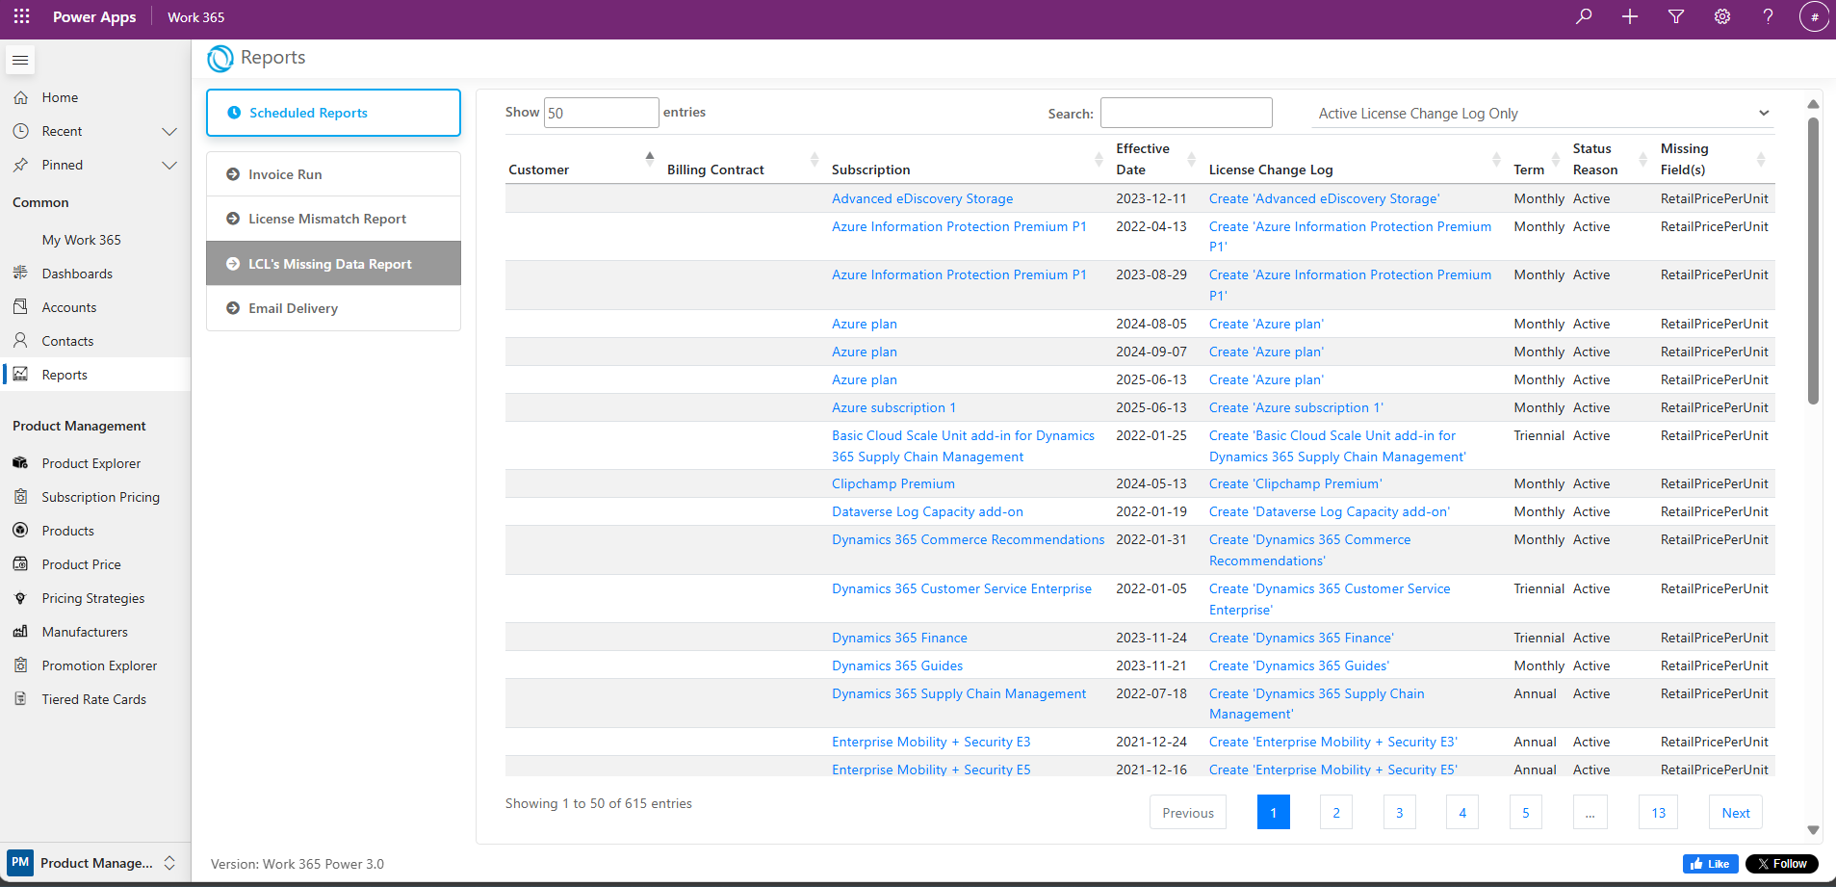Click the Manufacturers icon in sidebar
1836x887 pixels.
click(20, 632)
